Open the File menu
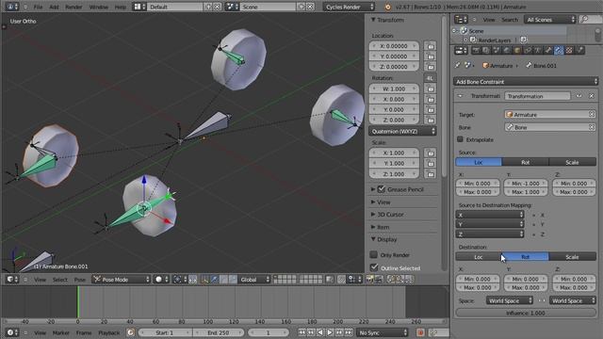Image resolution: width=603 pixels, height=339 pixels. pos(38,7)
